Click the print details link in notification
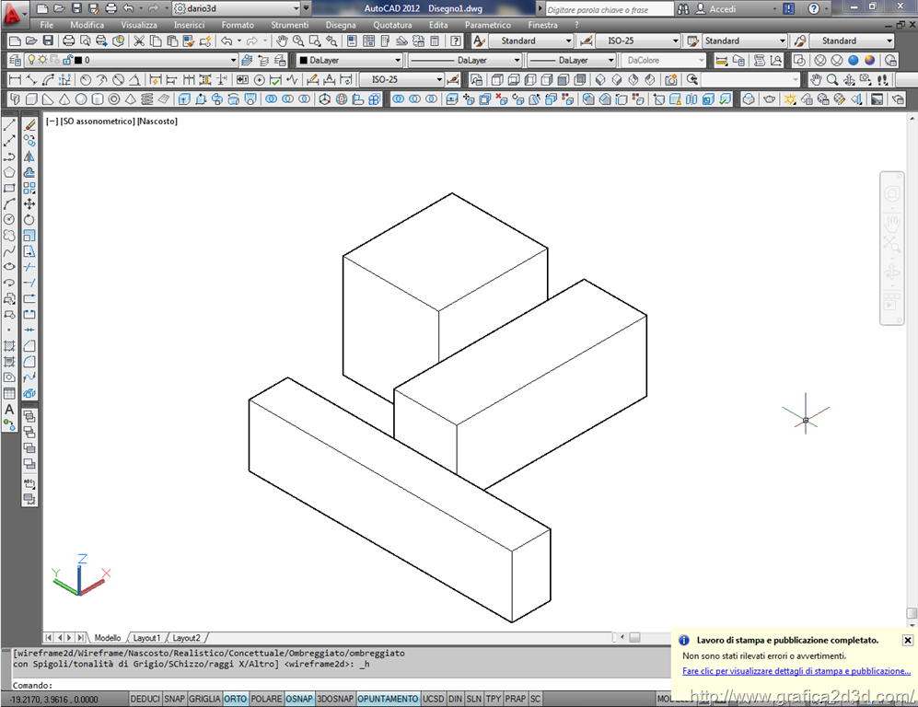918x707 pixels. 796,671
